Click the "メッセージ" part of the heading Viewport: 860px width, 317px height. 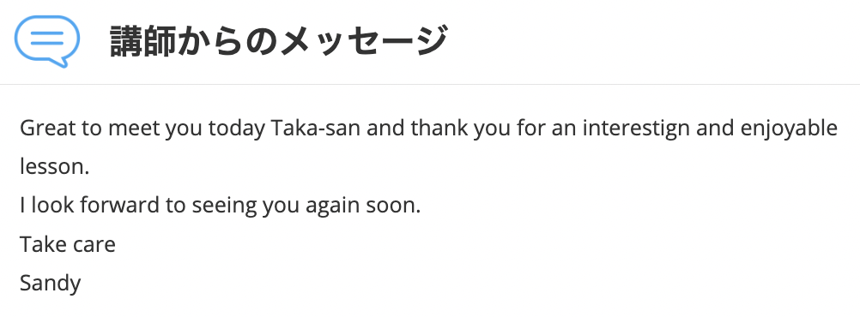[x=363, y=42]
